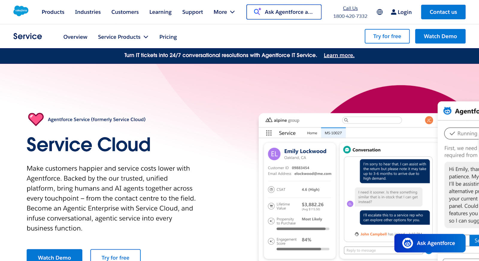Open the Products menu

53,12
